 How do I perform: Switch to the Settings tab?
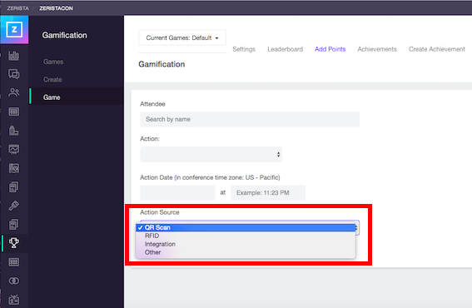tap(244, 49)
